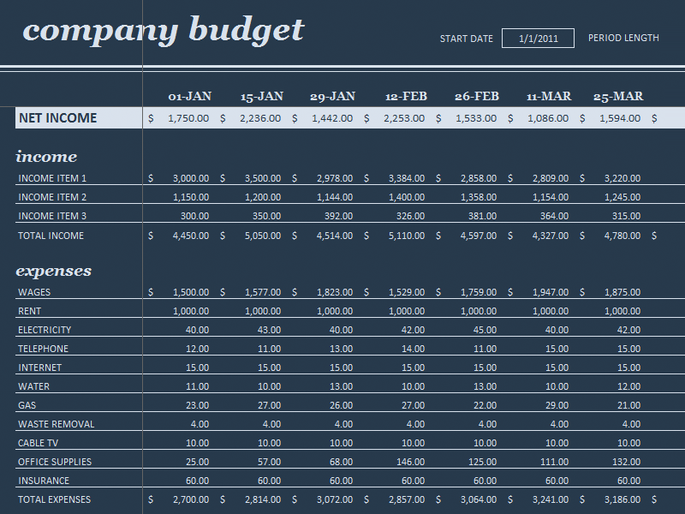The width and height of the screenshot is (685, 514).
Task: Select total expenses value 3,186.00
Action: tap(622, 499)
